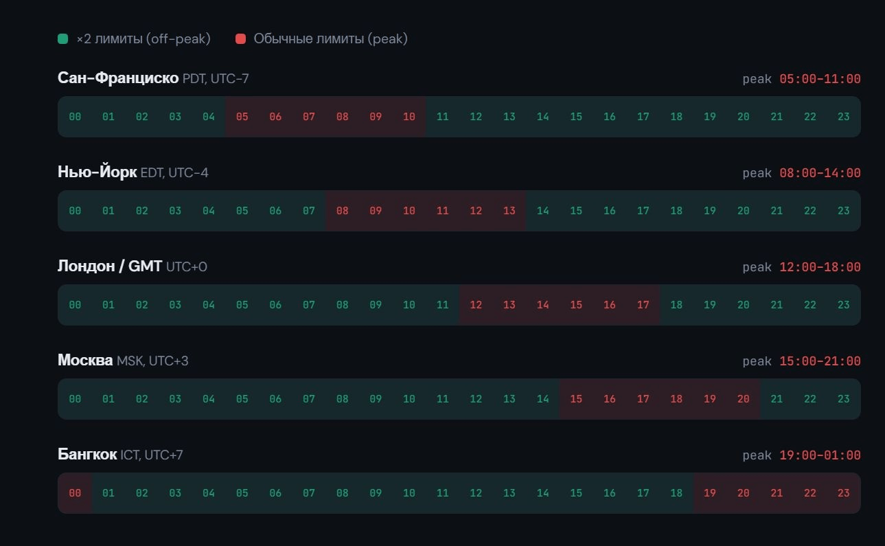Screen dimensions: 885x546
Task: Select hour 05 in the Сан-Франциско timeline
Action: (x=242, y=117)
